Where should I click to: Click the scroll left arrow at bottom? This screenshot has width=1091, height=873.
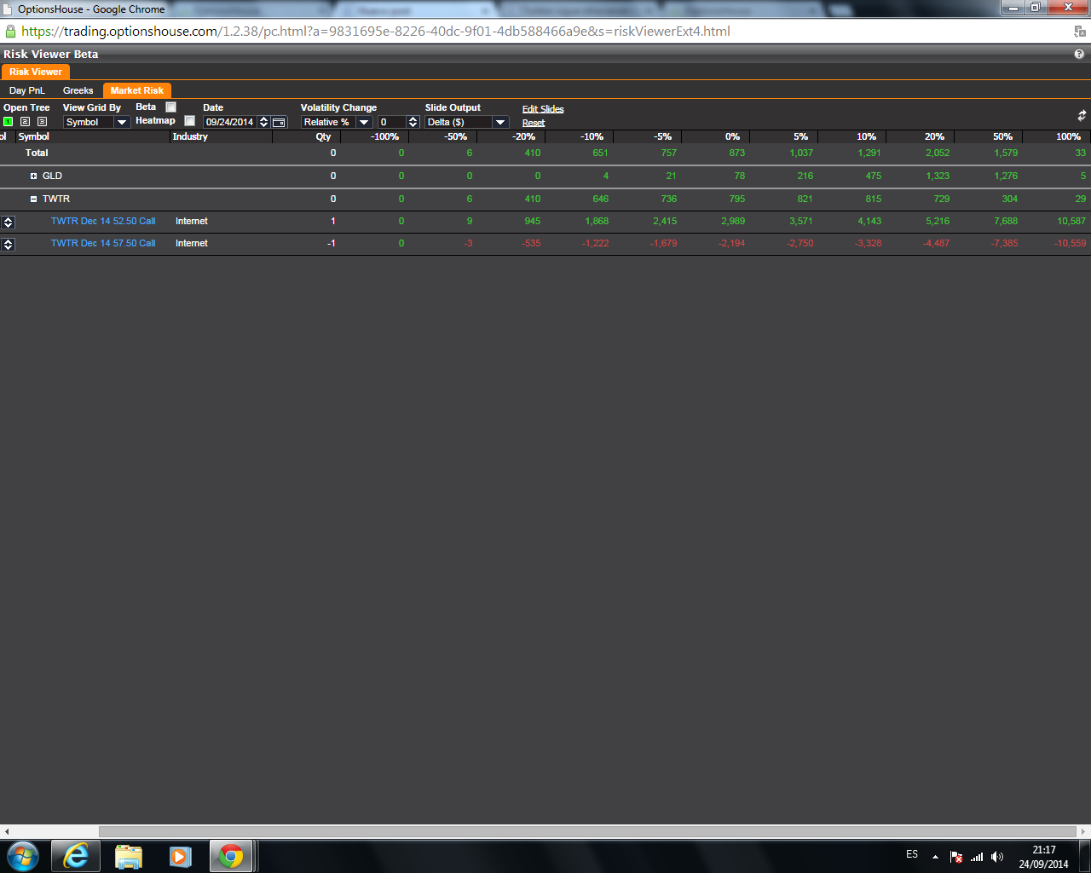[x=7, y=831]
